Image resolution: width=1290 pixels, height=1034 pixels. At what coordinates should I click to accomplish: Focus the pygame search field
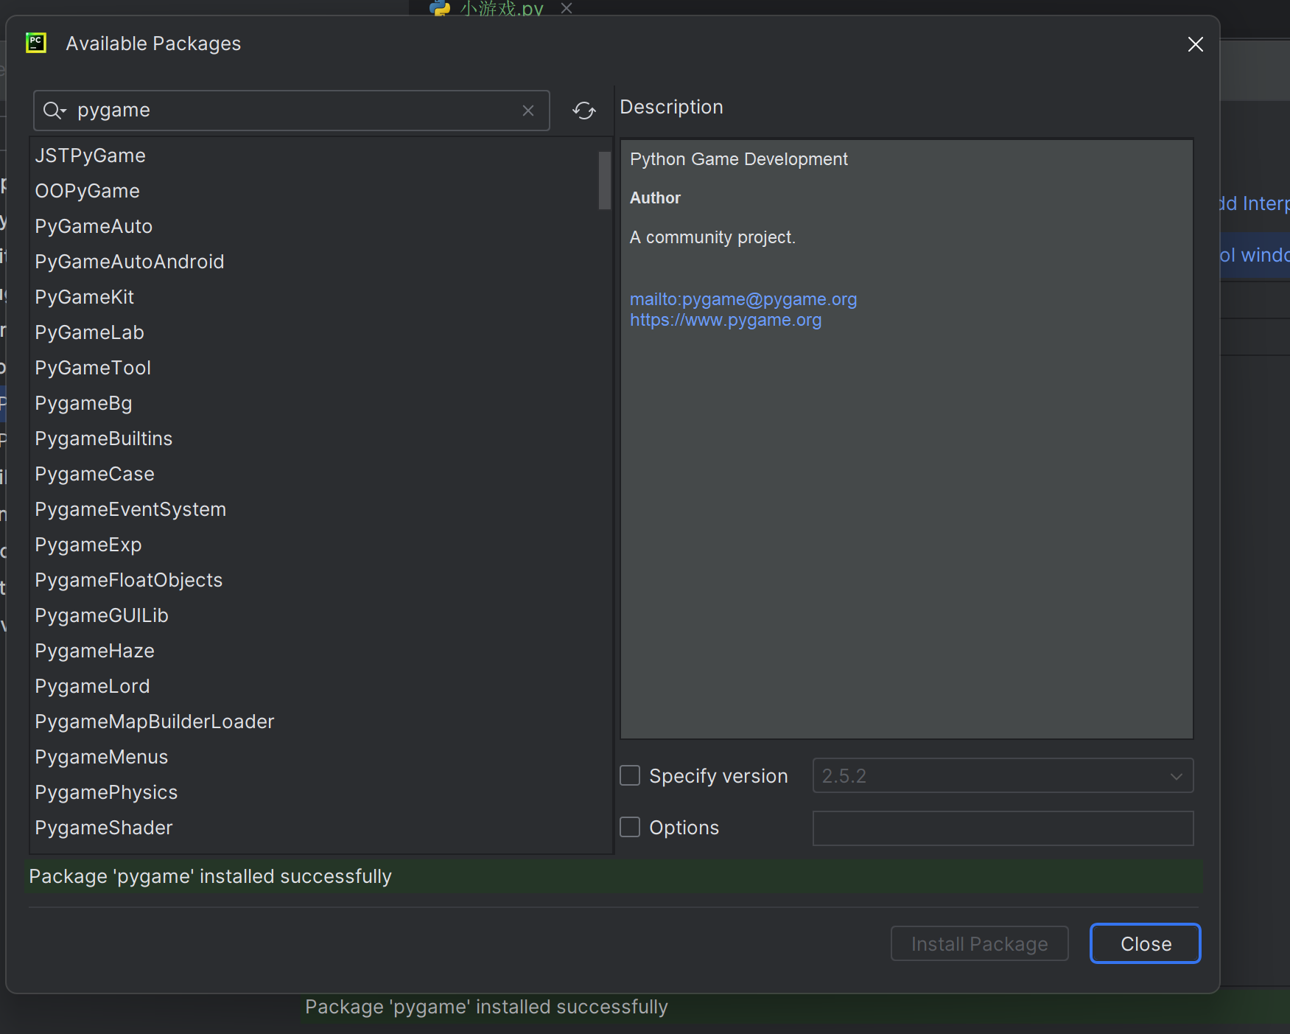(292, 111)
